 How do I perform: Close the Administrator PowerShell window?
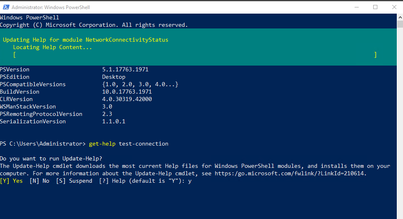click(394, 7)
